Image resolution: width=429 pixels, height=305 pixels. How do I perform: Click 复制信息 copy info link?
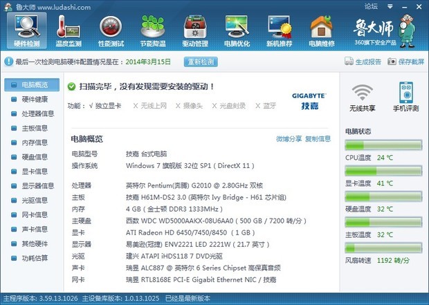tap(318, 139)
